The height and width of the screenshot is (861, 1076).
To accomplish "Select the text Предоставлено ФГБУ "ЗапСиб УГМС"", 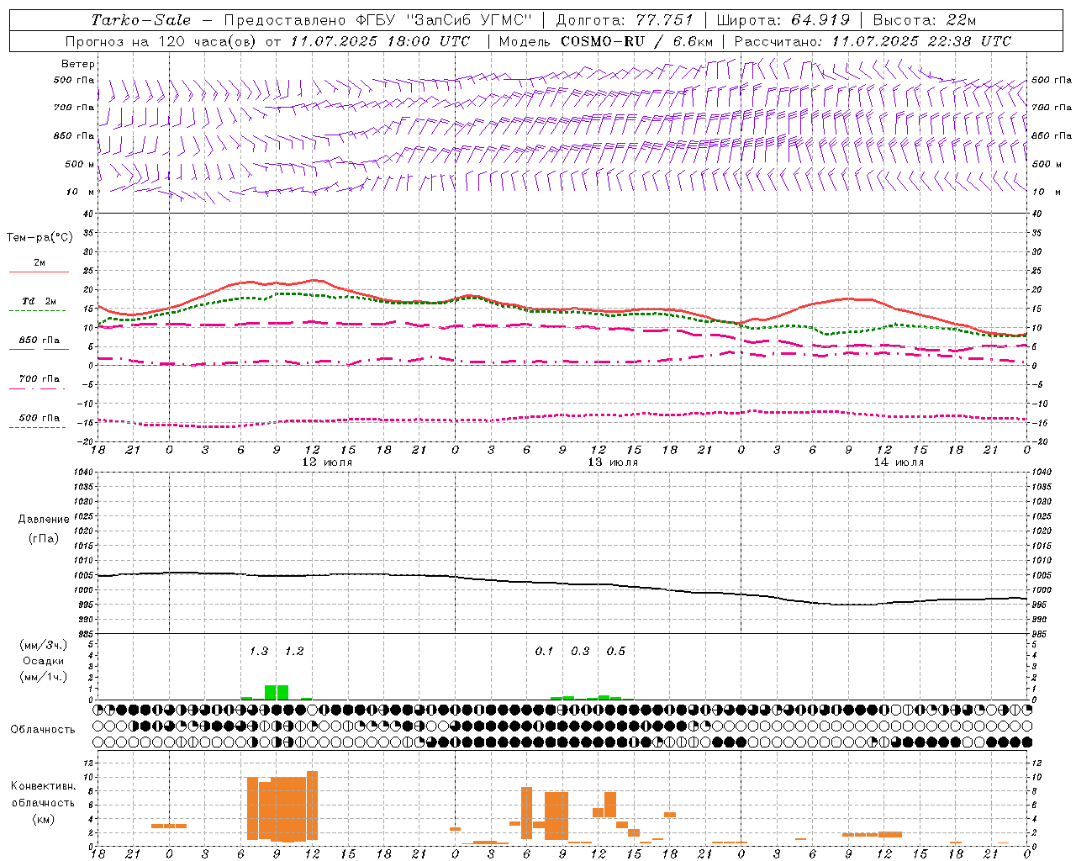I will tap(378, 20).
